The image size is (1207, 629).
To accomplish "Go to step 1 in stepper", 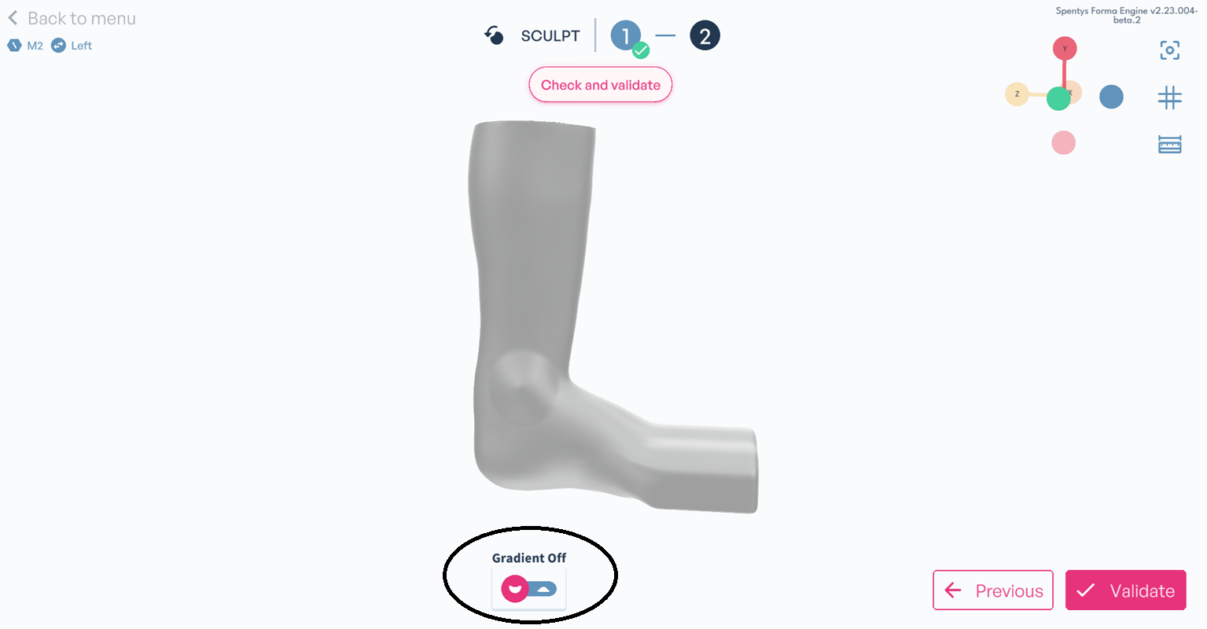I will pos(626,35).
